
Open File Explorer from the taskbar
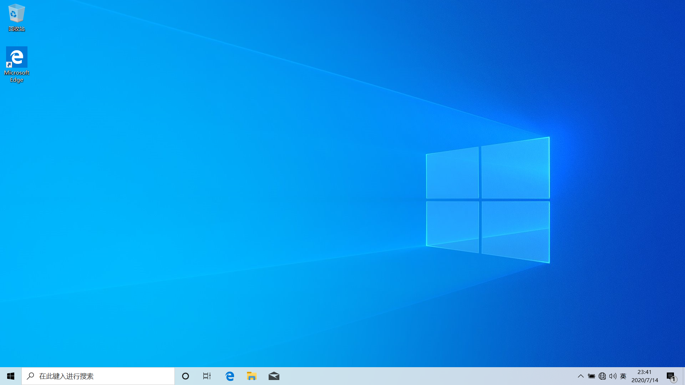point(252,376)
